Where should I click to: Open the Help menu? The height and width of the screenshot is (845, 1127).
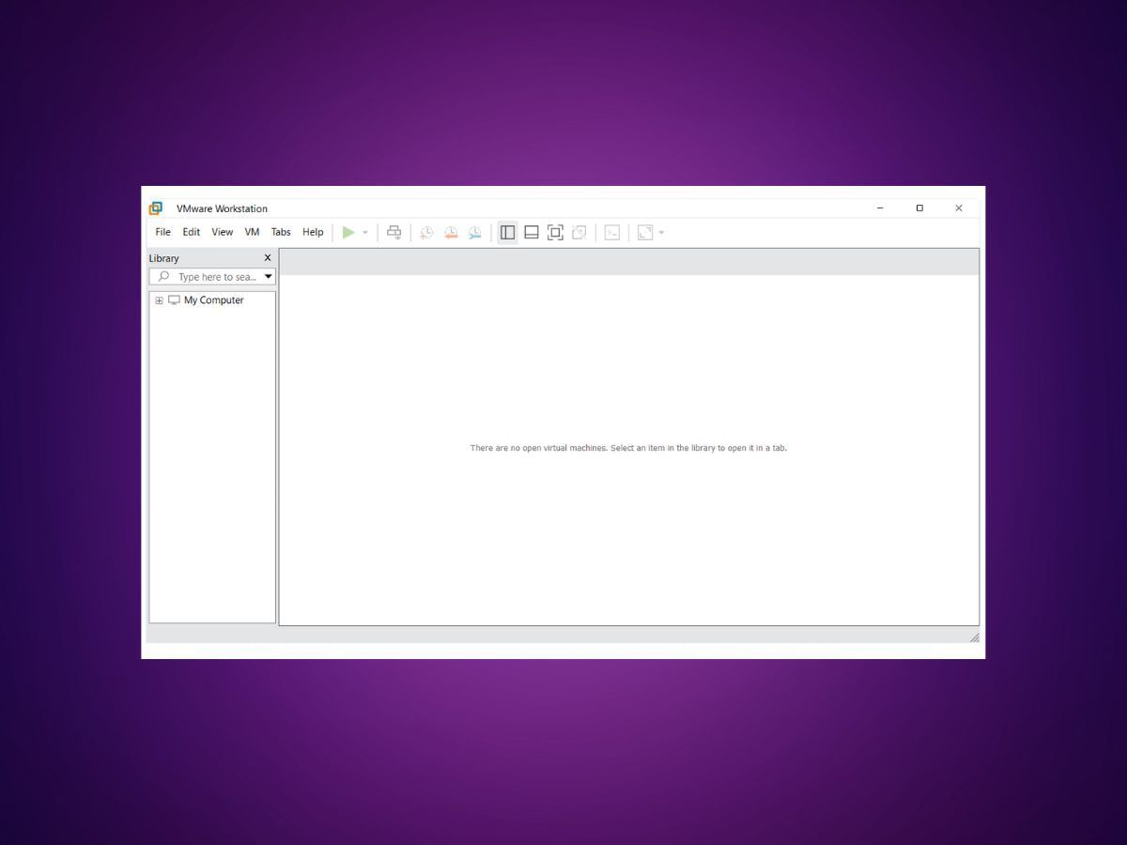(312, 232)
